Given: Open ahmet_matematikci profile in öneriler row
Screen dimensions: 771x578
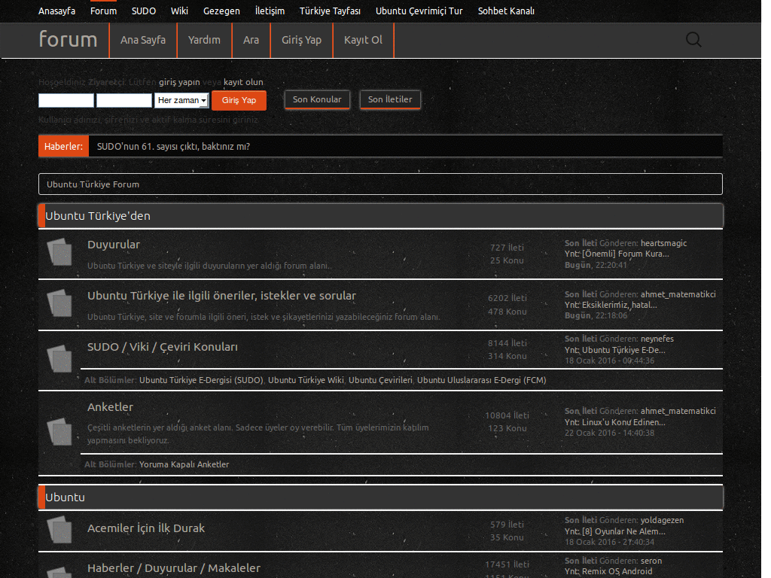Looking at the screenshot, I should point(678,294).
